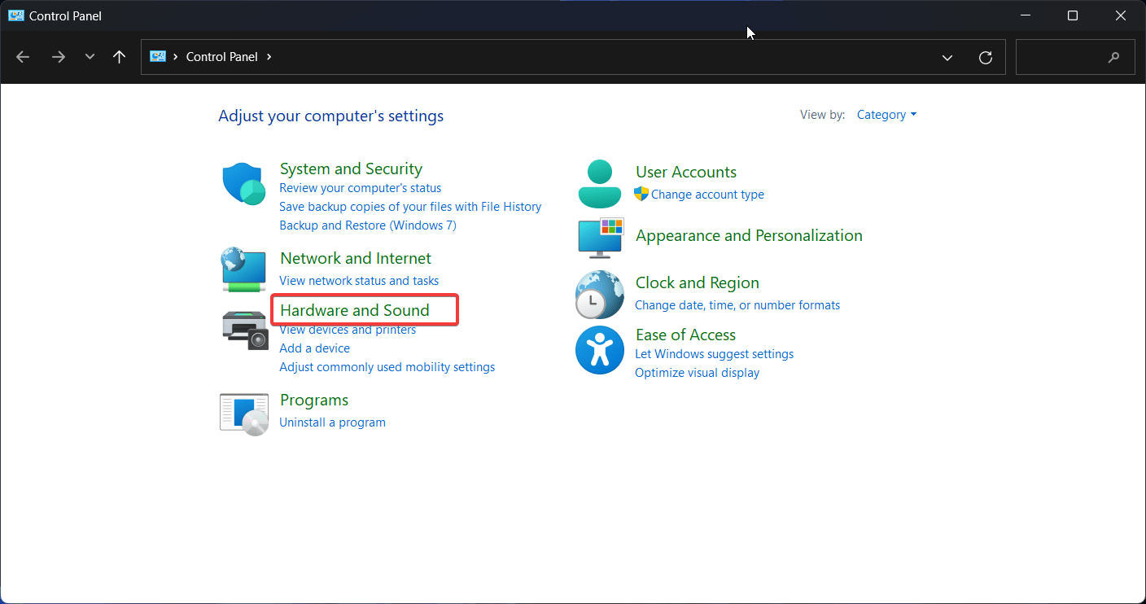The height and width of the screenshot is (604, 1146).
Task: Click the "Adjust your computer's settings" heading
Action: [x=331, y=116]
